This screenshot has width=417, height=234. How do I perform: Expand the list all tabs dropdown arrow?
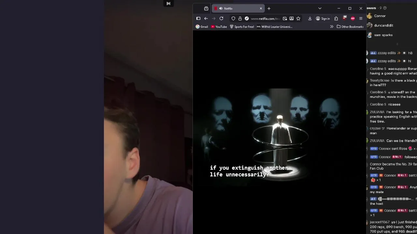[x=320, y=8]
